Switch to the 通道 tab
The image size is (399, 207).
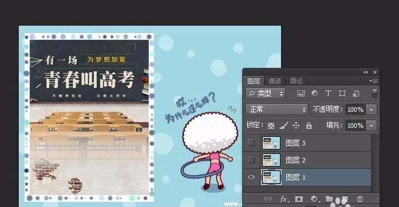(x=274, y=81)
